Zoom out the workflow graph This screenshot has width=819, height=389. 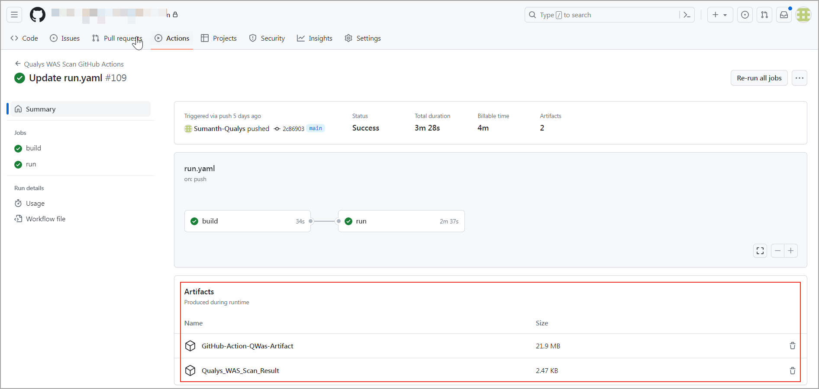pos(778,251)
